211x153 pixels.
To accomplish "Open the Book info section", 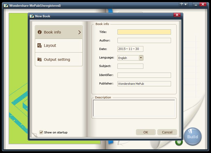I will pos(59,32).
